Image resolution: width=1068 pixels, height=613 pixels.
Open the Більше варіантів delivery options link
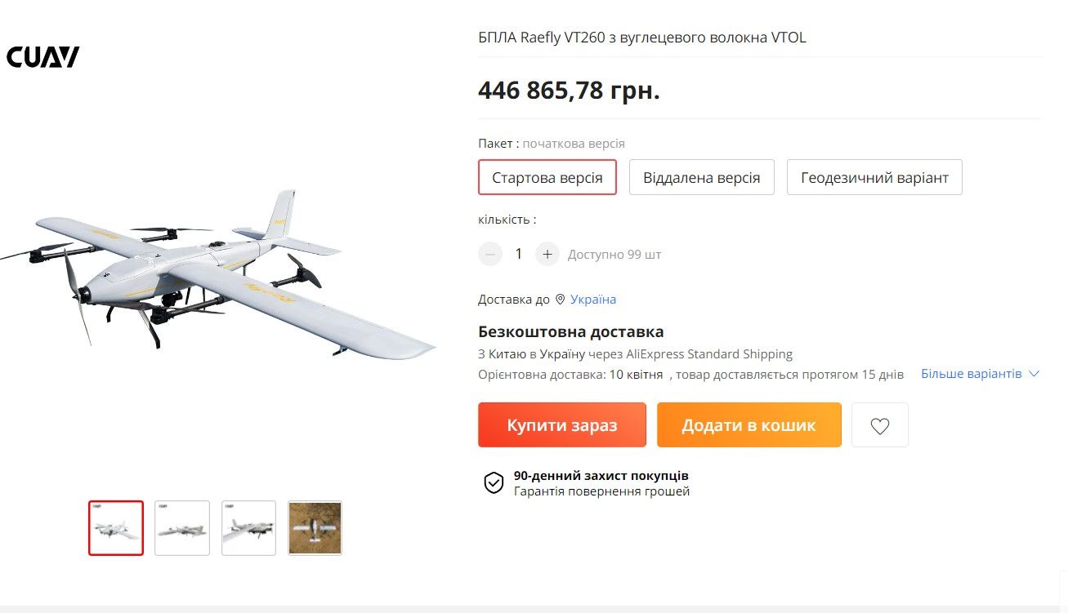[x=971, y=374]
